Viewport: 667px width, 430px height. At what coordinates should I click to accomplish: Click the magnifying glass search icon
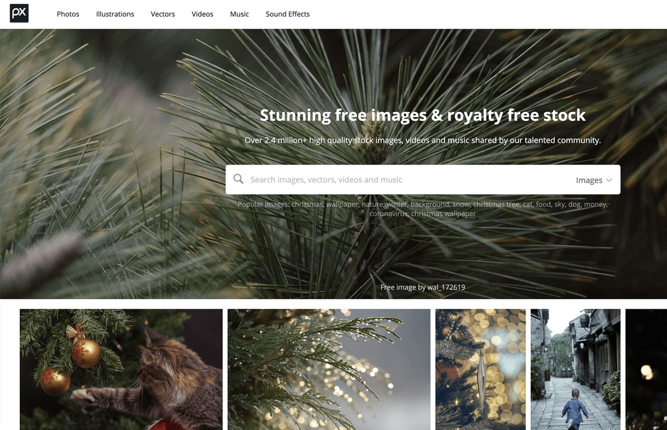[238, 179]
